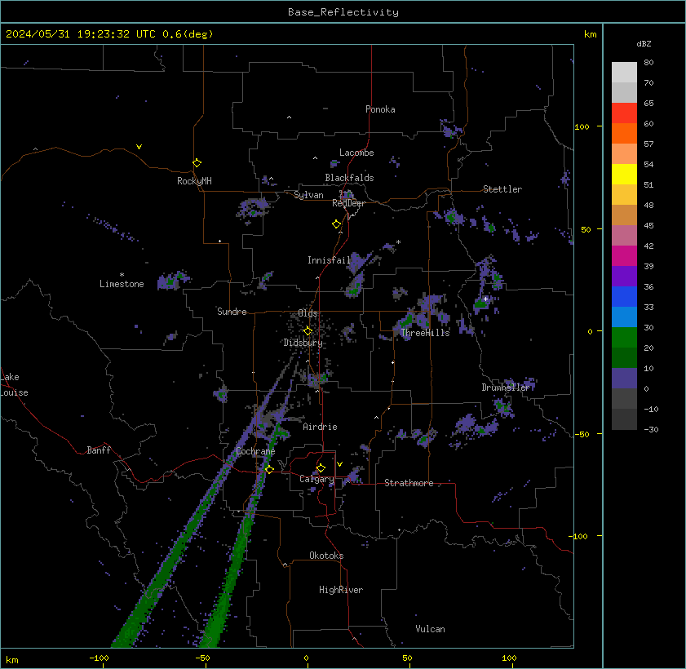The width and height of the screenshot is (686, 669).
Task: Pick the red swatch in the dBZ legend
Action: pos(624,113)
